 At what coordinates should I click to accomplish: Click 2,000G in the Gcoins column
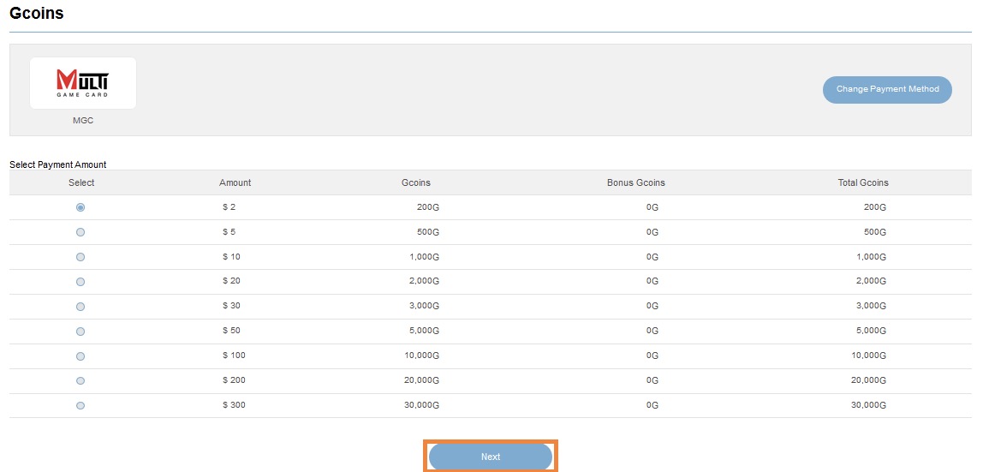pos(425,282)
